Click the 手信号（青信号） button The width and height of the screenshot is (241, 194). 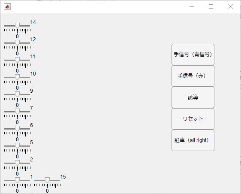click(193, 55)
